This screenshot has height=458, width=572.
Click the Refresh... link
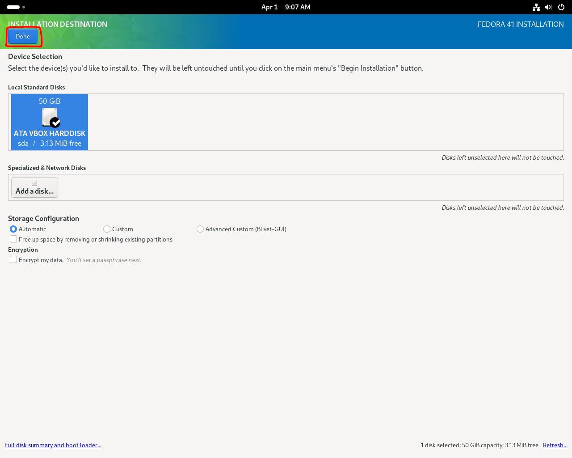click(555, 445)
